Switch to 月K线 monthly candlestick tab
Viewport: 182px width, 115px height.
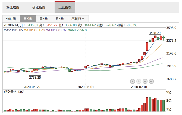click(60, 19)
